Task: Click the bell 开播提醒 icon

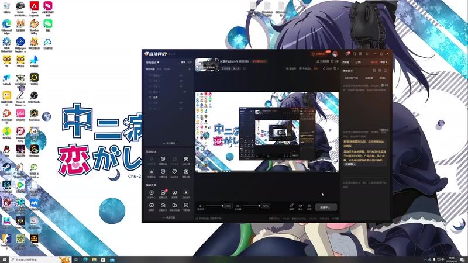Action: (x=318, y=61)
